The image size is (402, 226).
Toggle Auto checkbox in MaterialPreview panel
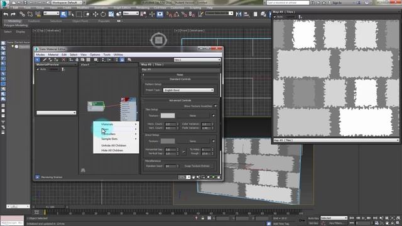(38, 70)
